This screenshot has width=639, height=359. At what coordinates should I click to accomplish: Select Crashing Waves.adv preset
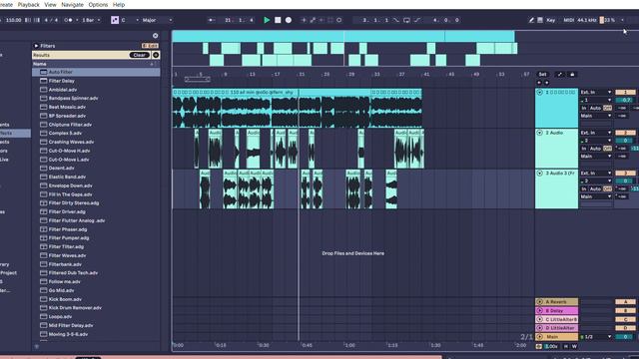coord(96,142)
